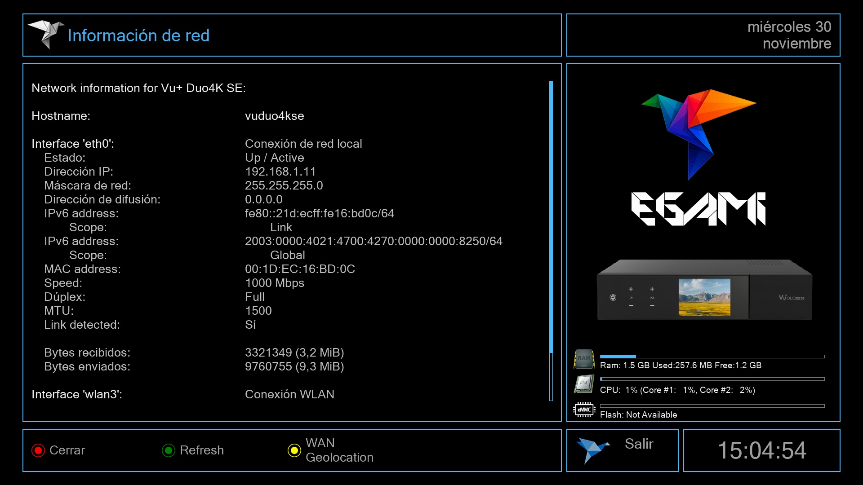
Task: Click the CPU usage progress bar
Action: (x=712, y=379)
